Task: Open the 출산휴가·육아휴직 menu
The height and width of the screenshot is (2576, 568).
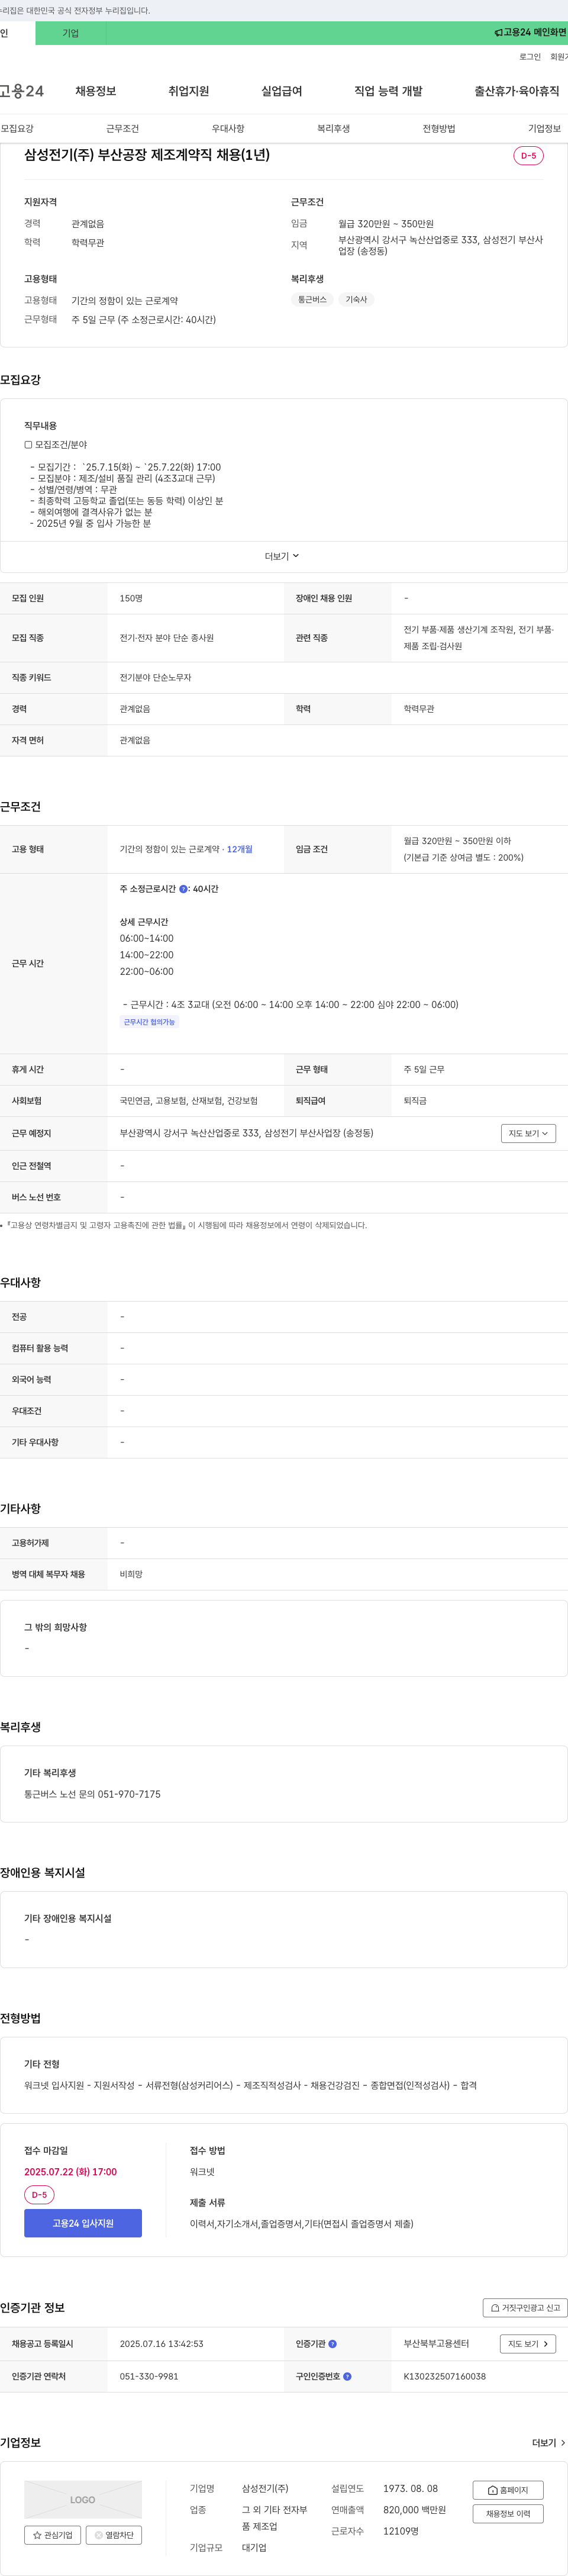Action: tap(517, 91)
